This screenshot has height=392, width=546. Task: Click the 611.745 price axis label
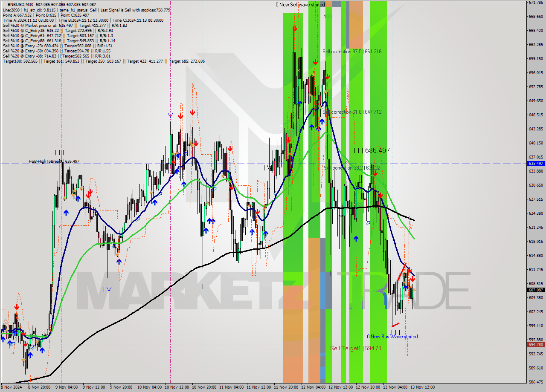[535, 270]
